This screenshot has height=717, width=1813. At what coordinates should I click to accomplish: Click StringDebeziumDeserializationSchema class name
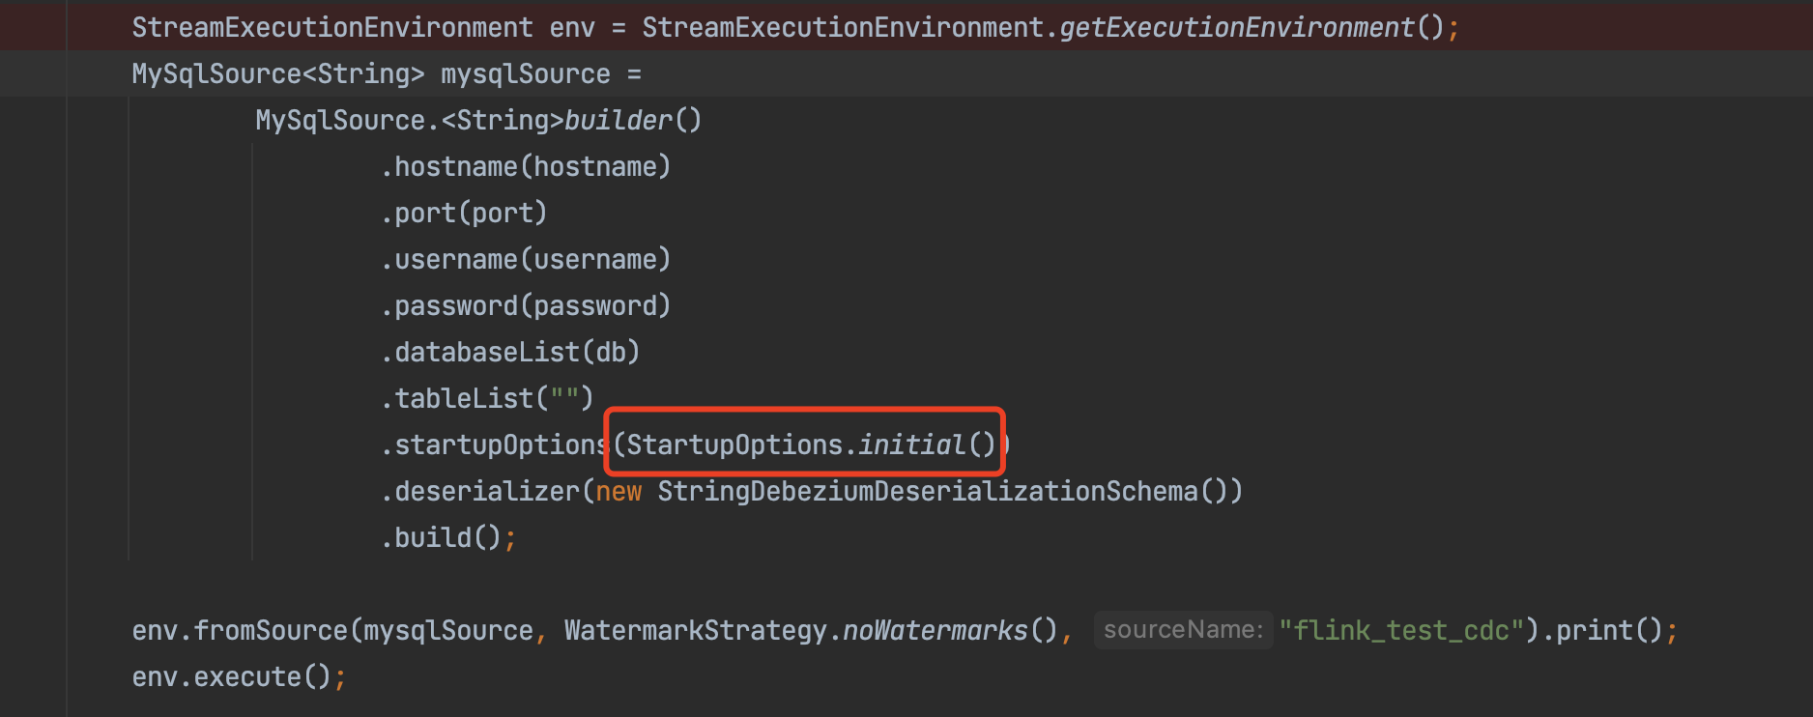(x=928, y=492)
